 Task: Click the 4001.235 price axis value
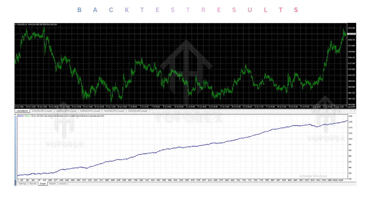pyautogui.click(x=352, y=93)
